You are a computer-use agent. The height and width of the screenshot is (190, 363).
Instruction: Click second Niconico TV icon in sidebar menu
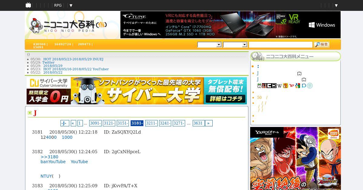304,79
